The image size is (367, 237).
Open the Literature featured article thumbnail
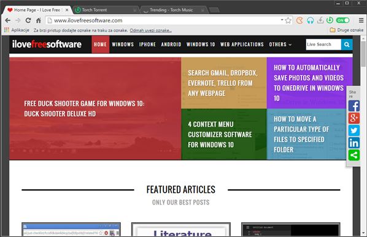coord(181,229)
